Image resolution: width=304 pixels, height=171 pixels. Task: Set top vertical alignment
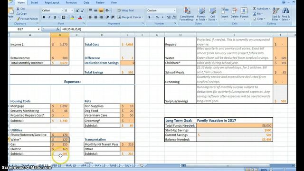[90, 10]
